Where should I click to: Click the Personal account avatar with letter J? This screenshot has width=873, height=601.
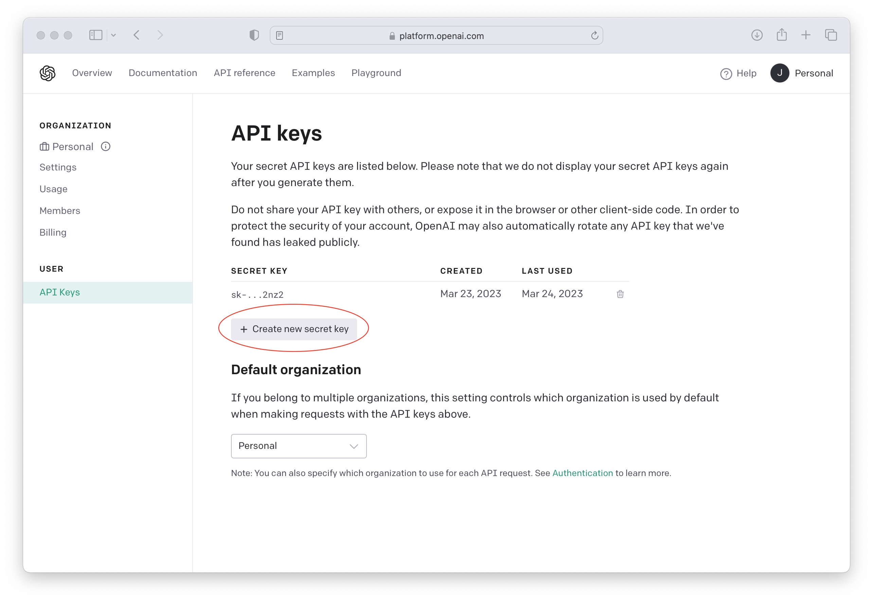pos(781,73)
